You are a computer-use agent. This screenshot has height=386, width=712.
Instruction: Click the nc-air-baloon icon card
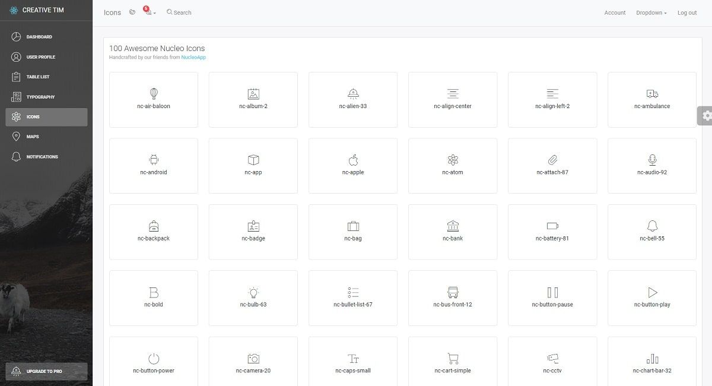click(x=154, y=99)
